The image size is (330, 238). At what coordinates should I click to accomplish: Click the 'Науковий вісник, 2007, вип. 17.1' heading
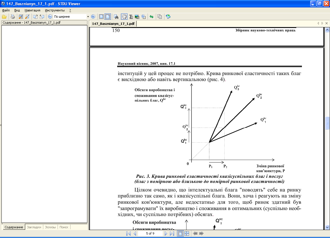[146, 64]
